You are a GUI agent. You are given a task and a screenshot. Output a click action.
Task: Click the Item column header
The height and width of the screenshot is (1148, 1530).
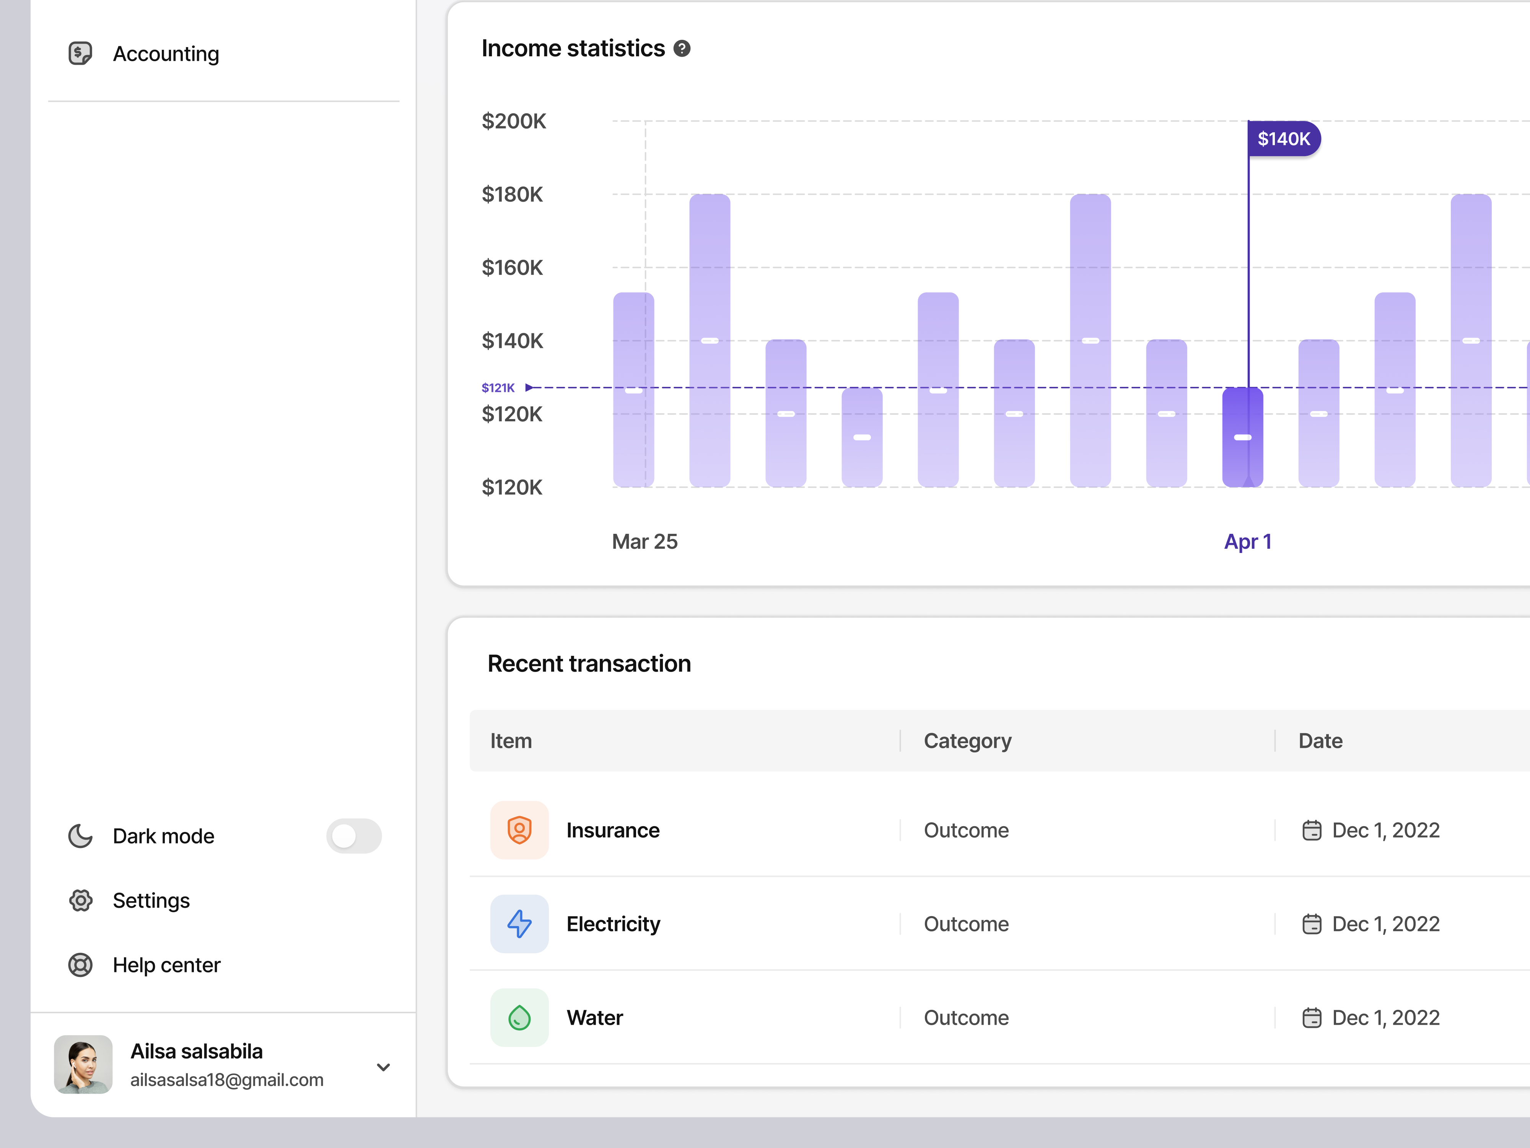pyautogui.click(x=511, y=740)
